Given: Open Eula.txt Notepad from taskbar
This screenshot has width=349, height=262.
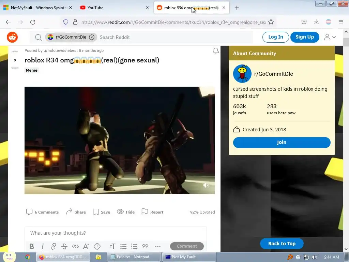Looking at the screenshot, I should pyautogui.click(x=134, y=257).
